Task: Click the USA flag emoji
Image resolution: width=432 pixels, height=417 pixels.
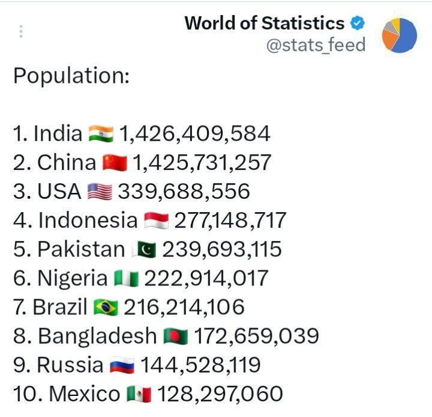Action: 99,191
